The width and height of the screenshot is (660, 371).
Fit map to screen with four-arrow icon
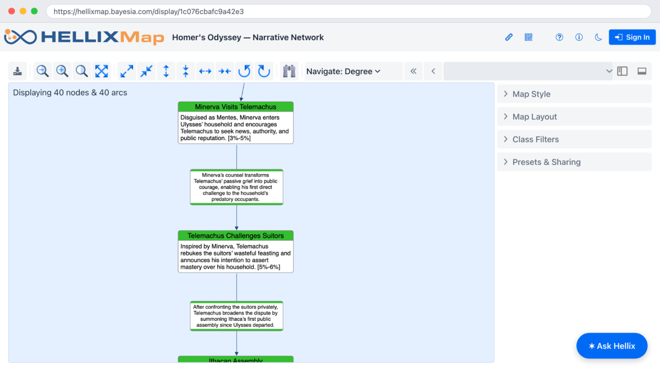(102, 71)
